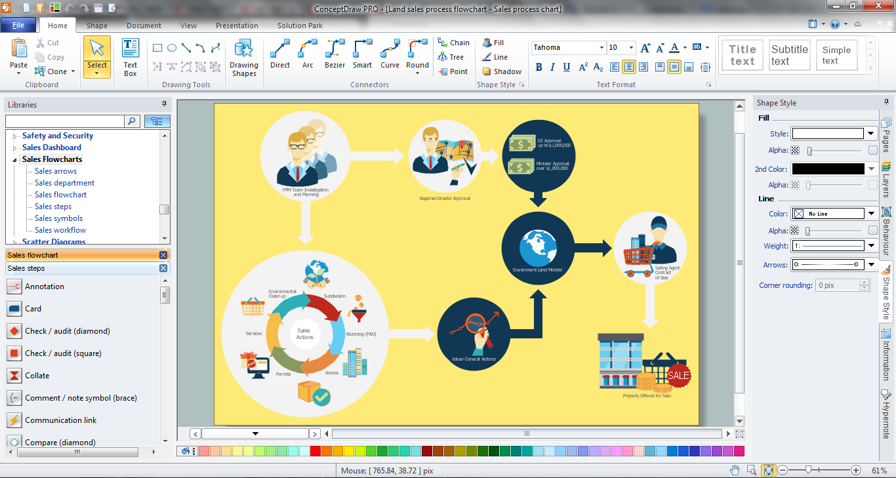896x478 pixels.
Task: Toggle bold text formatting
Action: click(x=539, y=67)
